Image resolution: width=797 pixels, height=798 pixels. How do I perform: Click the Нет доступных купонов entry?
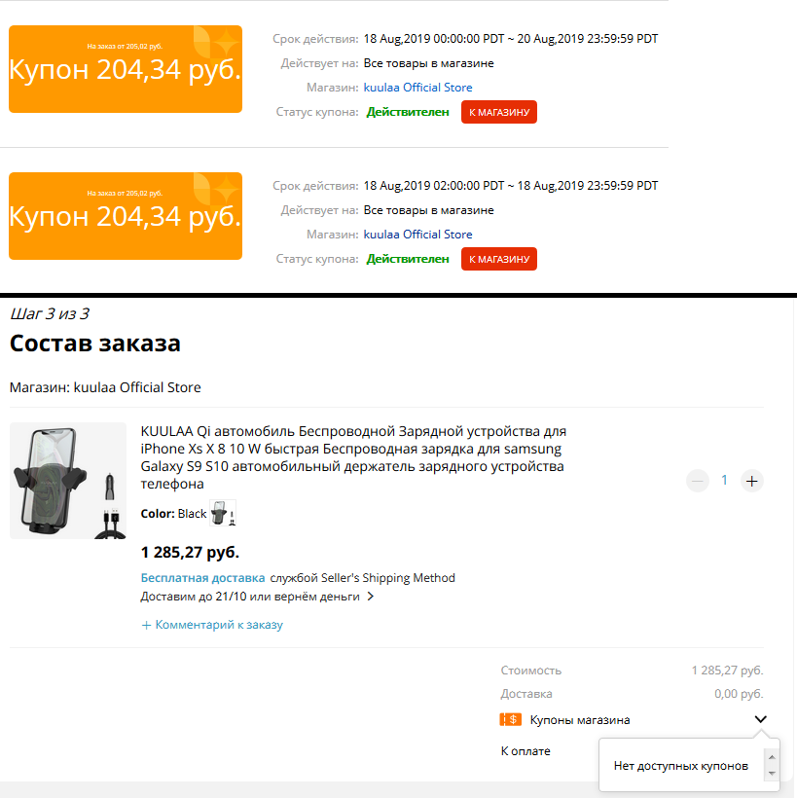point(681,766)
